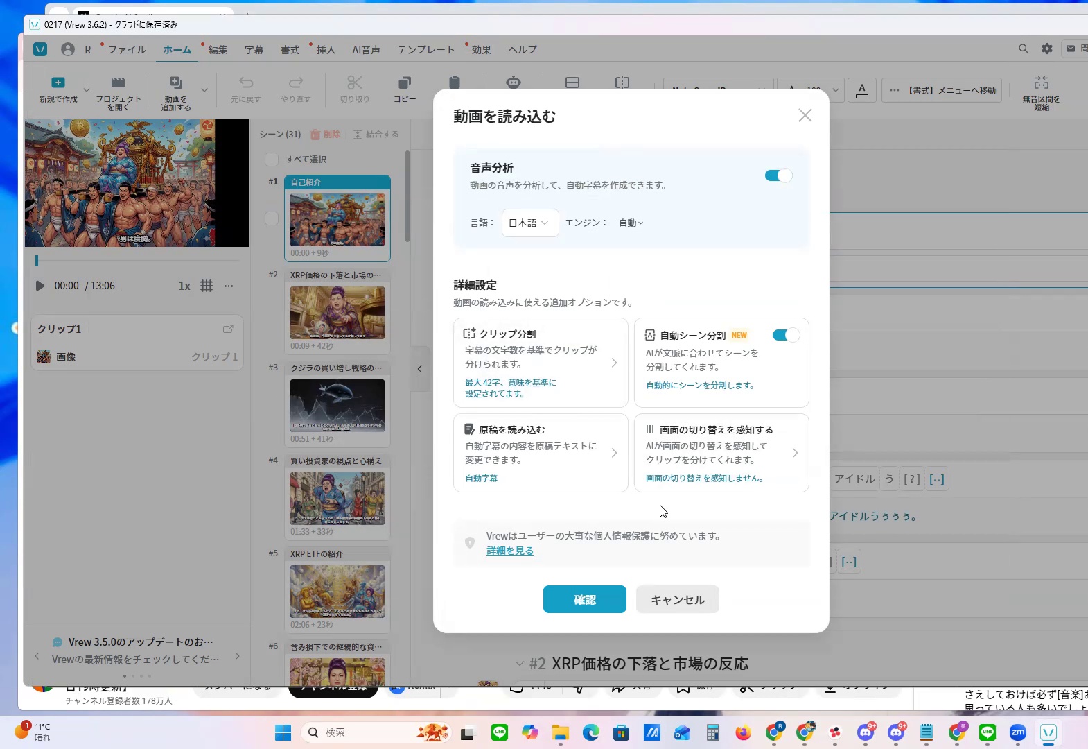Click the 無音区間を短縮 icon
The height and width of the screenshot is (749, 1088).
point(1042,83)
